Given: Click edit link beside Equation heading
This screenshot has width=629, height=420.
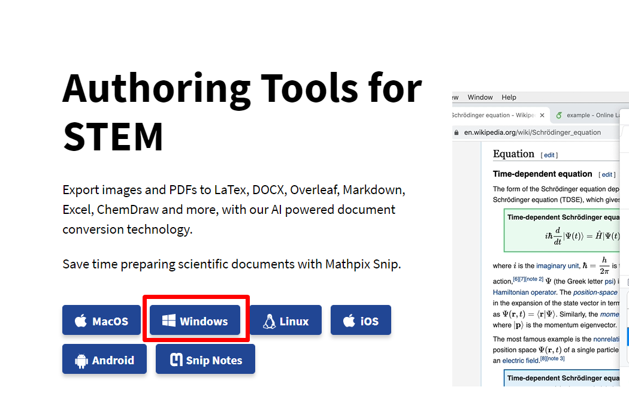Looking at the screenshot, I should coord(549,155).
